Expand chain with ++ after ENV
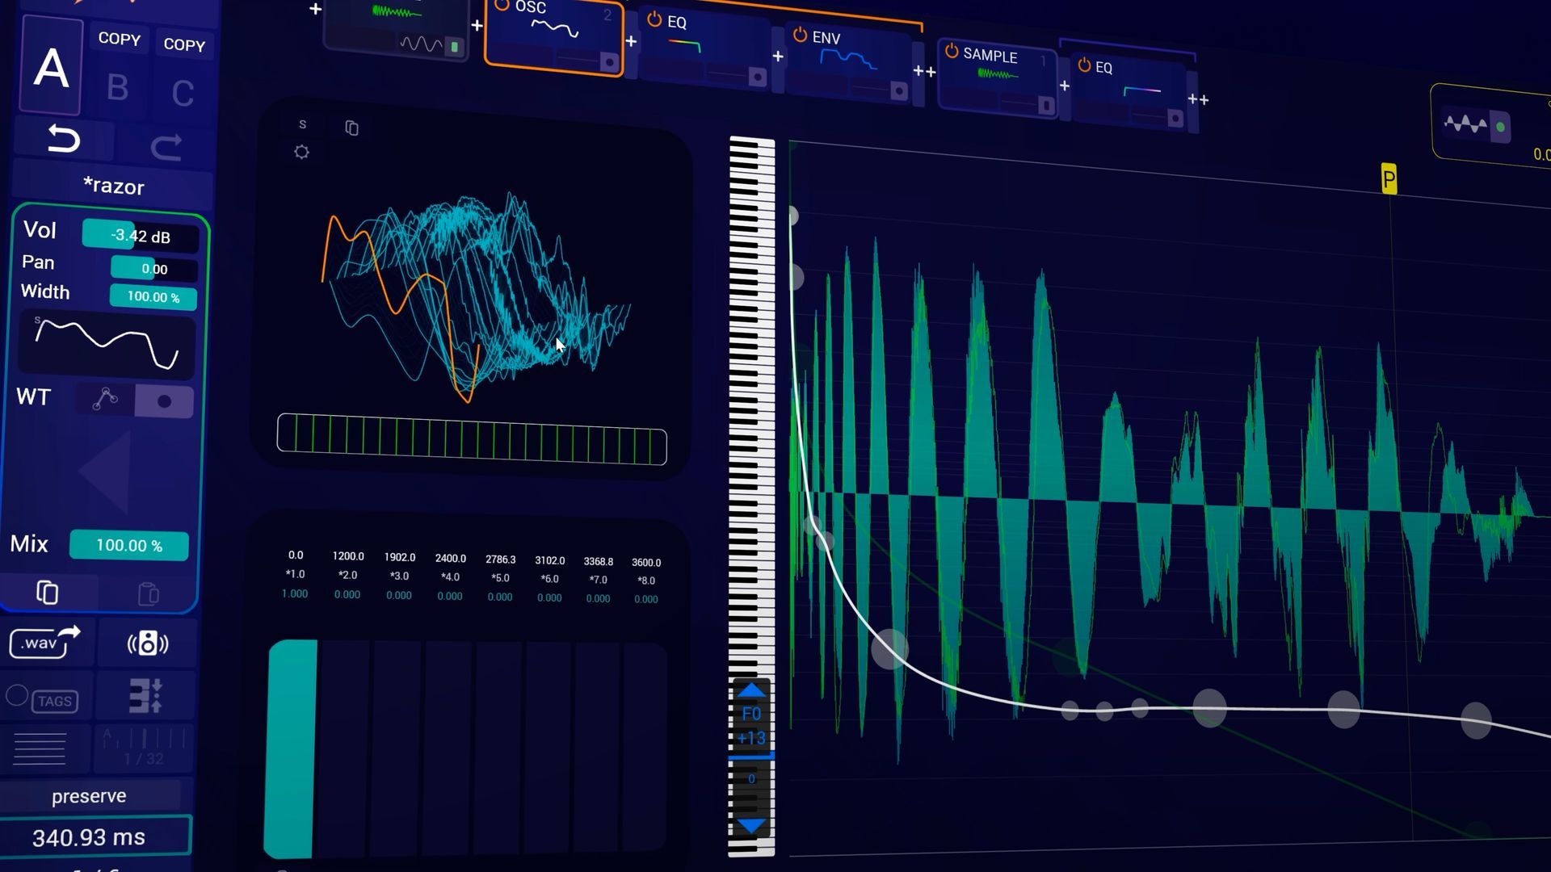The image size is (1551, 872). (924, 71)
